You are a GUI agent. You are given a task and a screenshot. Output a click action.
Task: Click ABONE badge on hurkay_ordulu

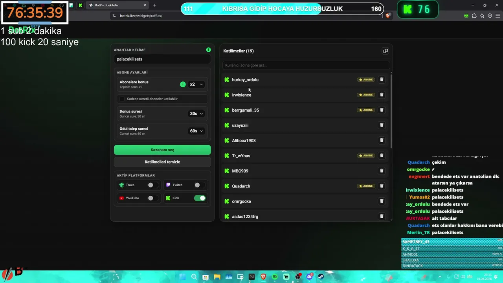(x=366, y=80)
